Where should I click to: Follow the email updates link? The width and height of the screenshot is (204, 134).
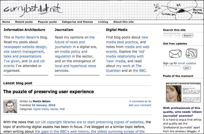187,63
